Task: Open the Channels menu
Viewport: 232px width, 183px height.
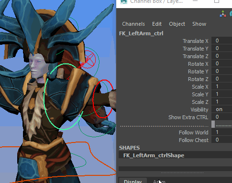Action: [x=133, y=24]
